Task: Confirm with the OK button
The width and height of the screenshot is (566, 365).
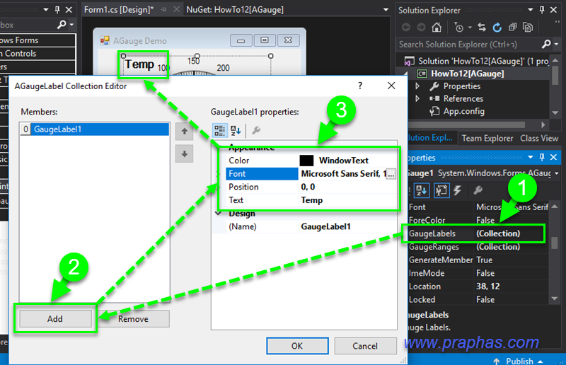Action: (x=297, y=346)
